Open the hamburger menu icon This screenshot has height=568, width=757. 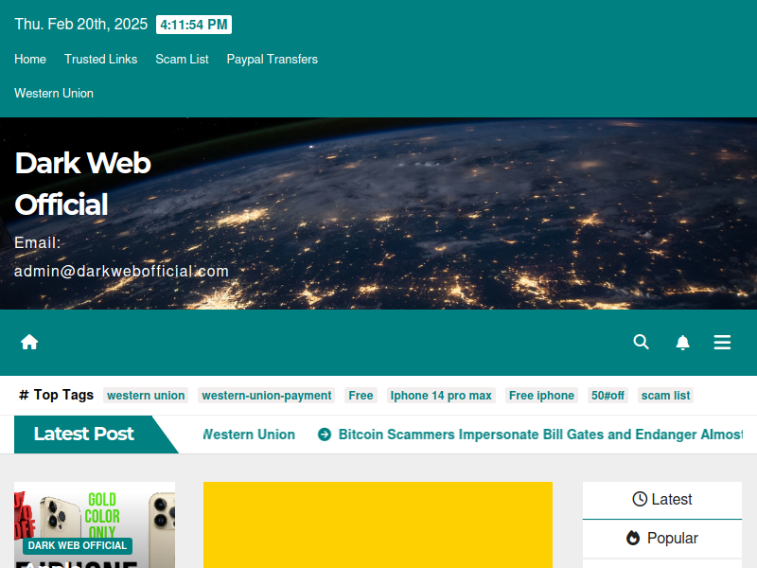(722, 342)
